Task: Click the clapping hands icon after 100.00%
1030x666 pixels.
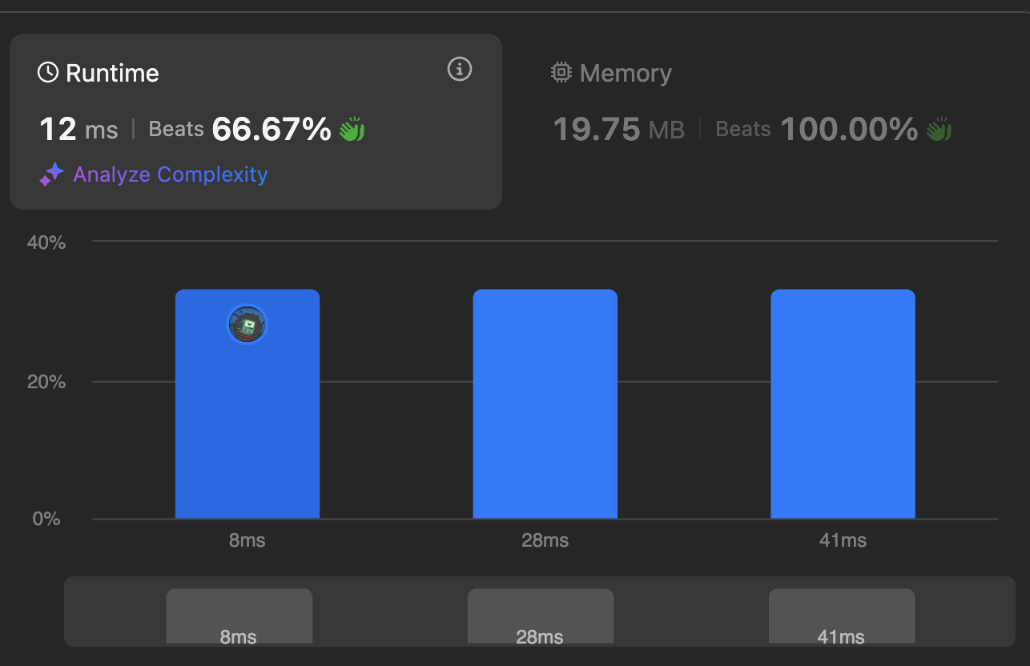Action: click(939, 129)
